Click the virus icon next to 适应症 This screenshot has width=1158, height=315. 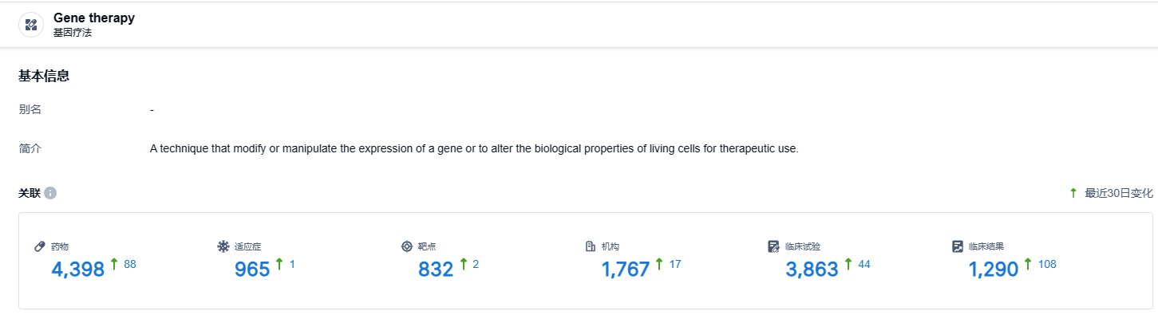[223, 246]
